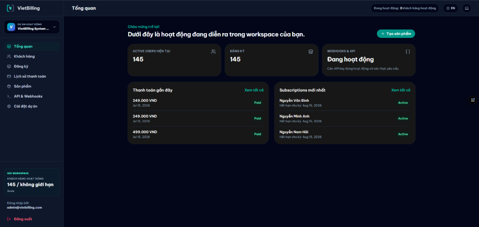The image size is (479, 227).
Task: Click the Đăng ký stack icon
Action: (9, 66)
